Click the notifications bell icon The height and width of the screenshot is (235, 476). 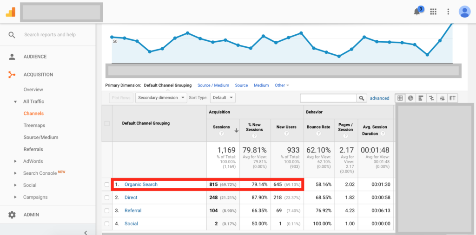[417, 12]
